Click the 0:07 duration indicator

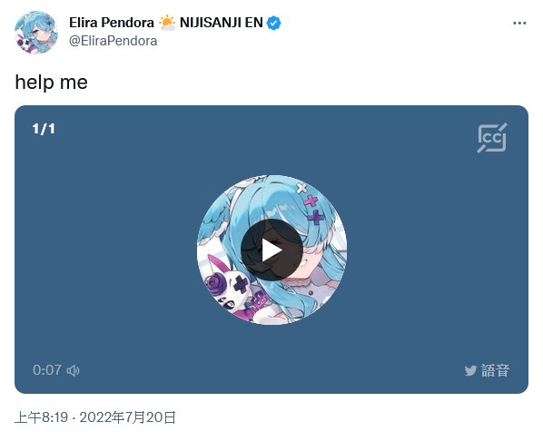pos(47,370)
